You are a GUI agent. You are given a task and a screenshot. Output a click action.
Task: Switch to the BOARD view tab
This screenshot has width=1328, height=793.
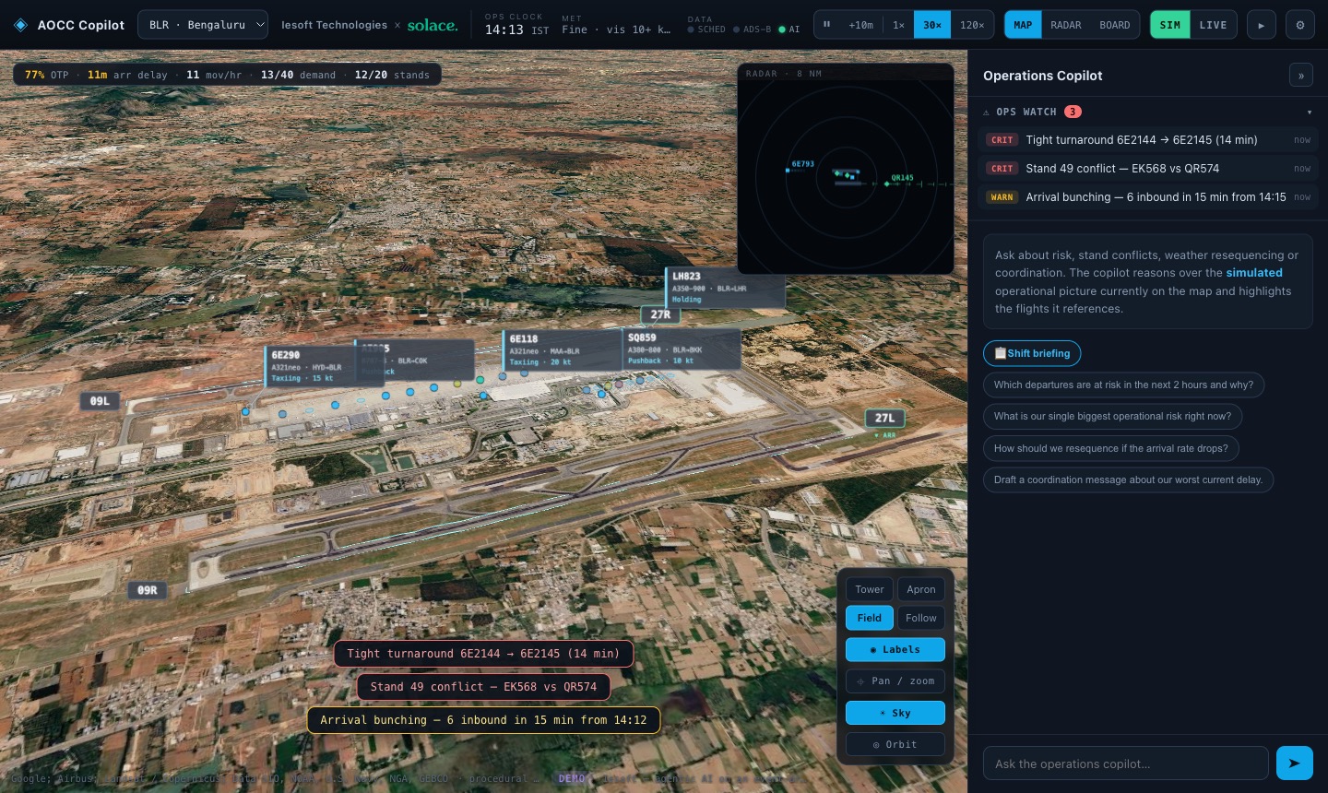point(1114,25)
